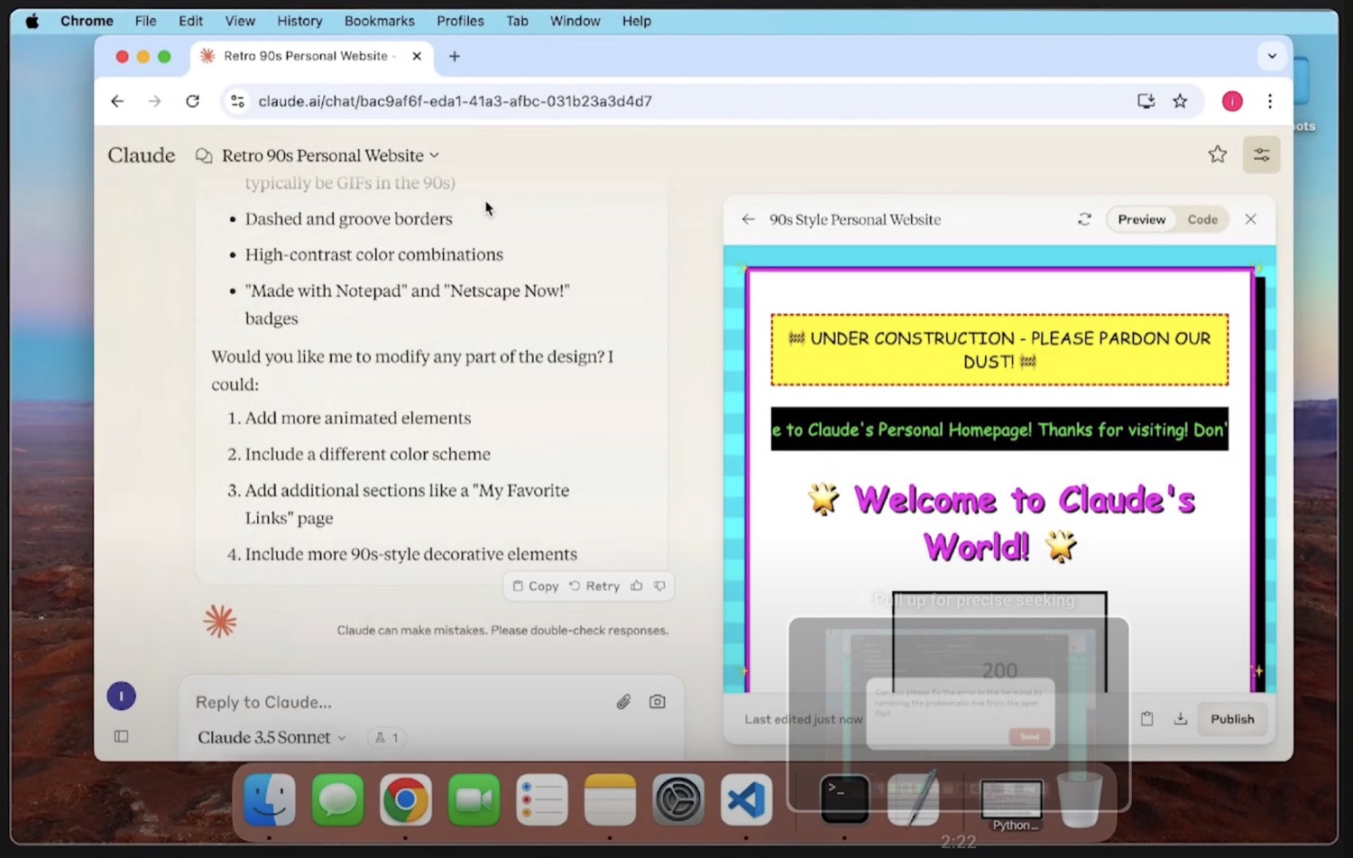Open the Claude 3.5 Sonnet model selector

tap(272, 737)
